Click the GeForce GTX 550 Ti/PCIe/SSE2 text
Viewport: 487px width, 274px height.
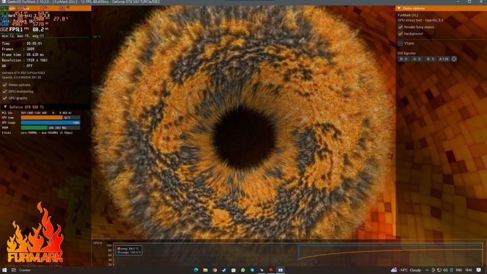(23, 73)
